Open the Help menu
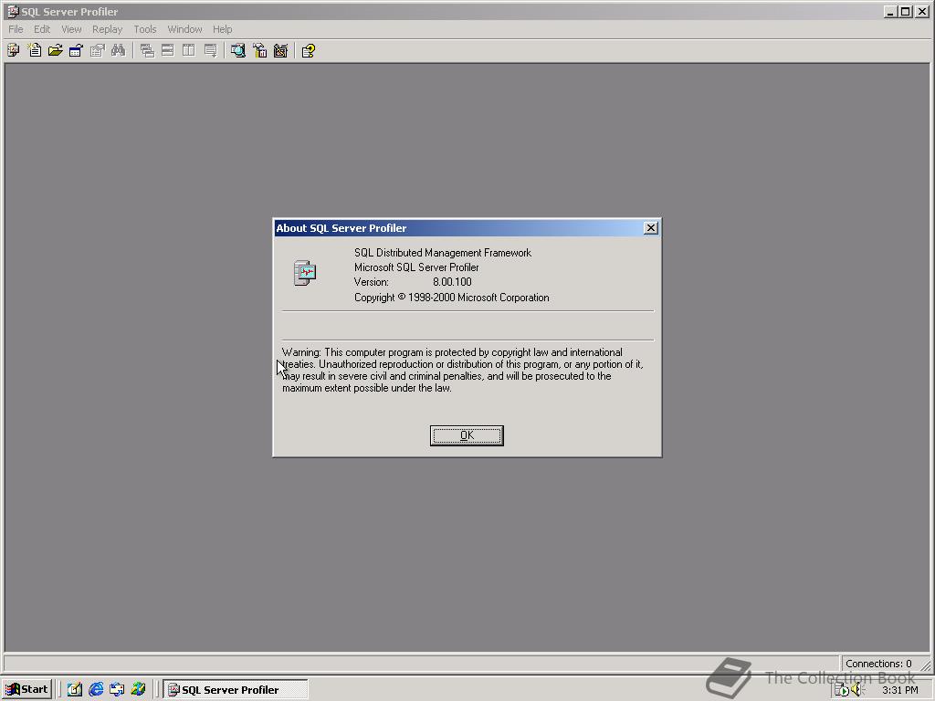Screen dimensions: 935x701 point(223,29)
